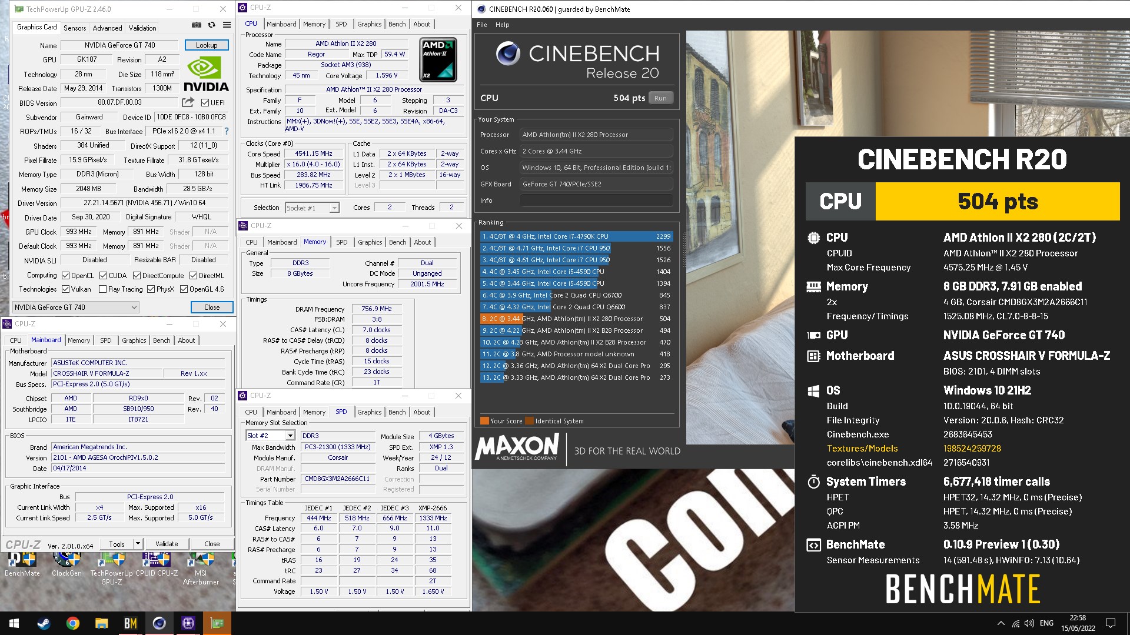Open GPU selection dropdown in GPU-Z
1130x635 pixels.
tap(76, 307)
